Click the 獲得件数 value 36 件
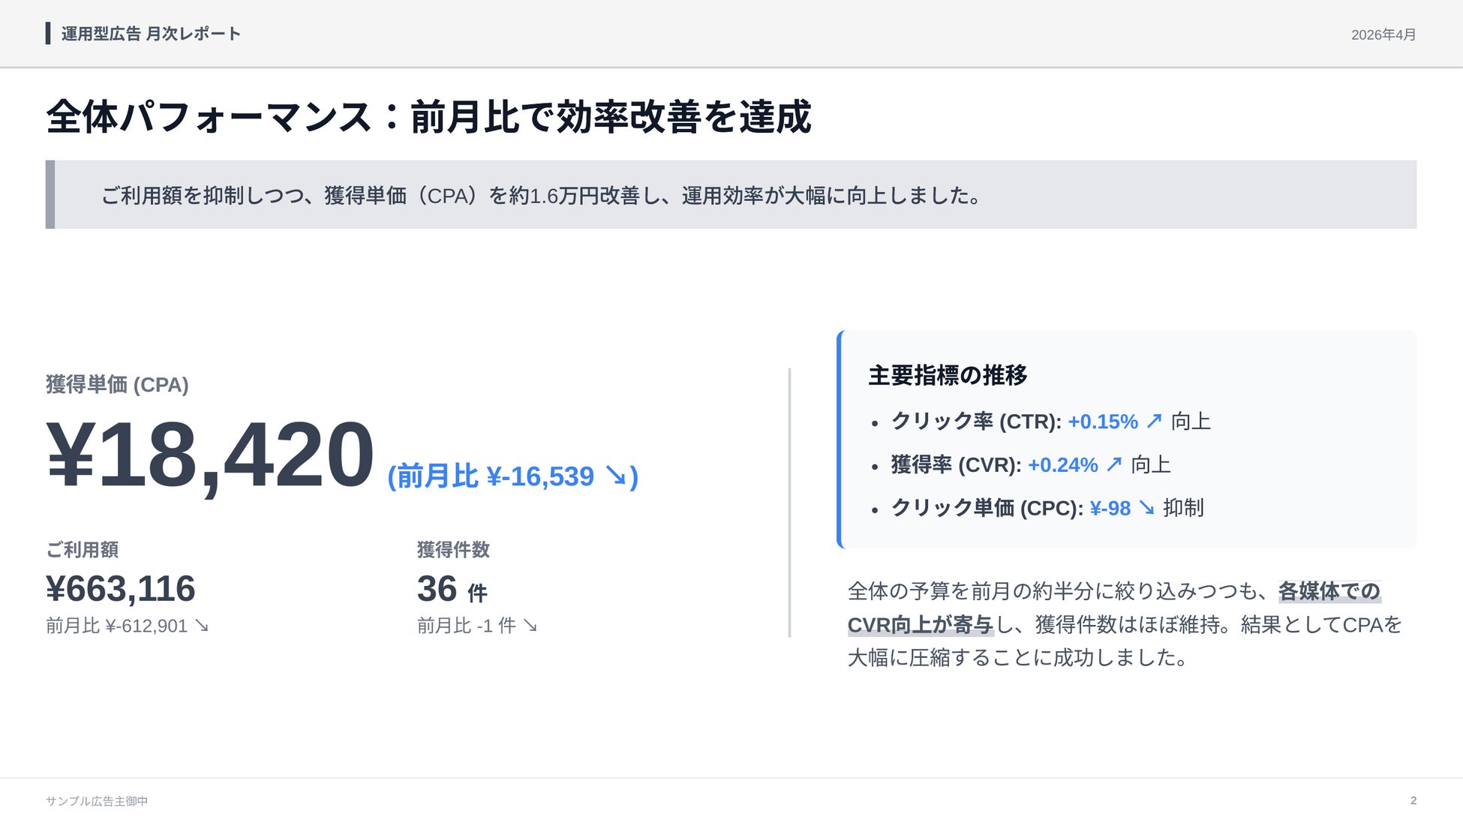The image size is (1463, 823). (452, 590)
